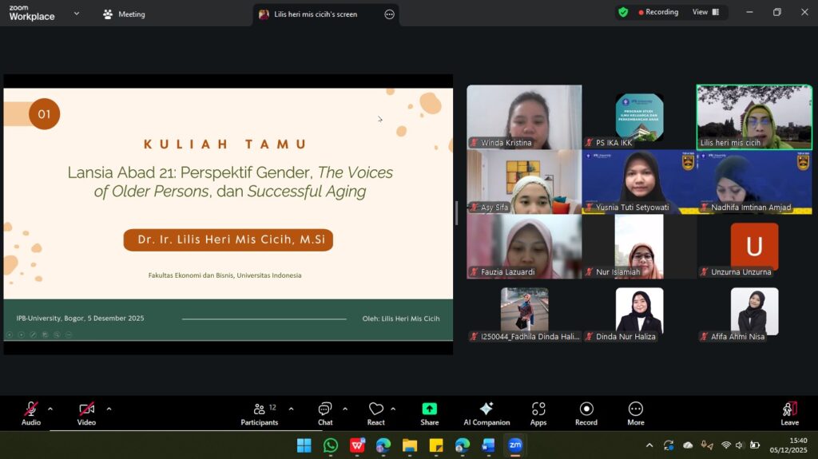Toggle the Record button

(x=586, y=412)
